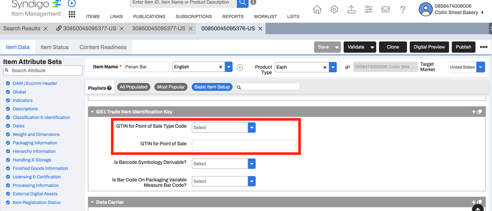This screenshot has height=211, width=492.
Task: Open the settings gear icon
Action: [334, 10]
